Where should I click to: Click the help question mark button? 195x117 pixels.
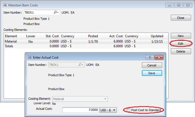point(149,57)
